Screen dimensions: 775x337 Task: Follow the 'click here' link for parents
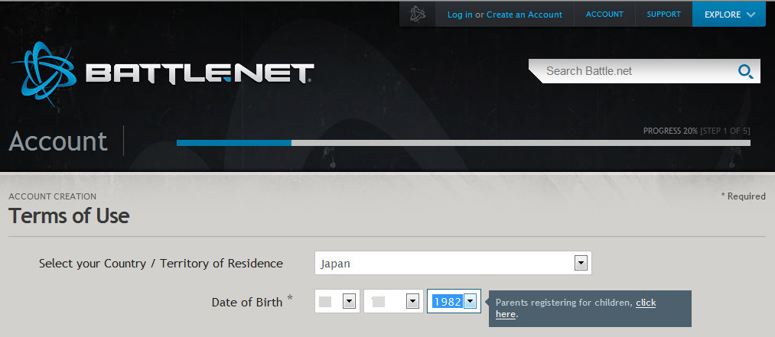tap(646, 303)
